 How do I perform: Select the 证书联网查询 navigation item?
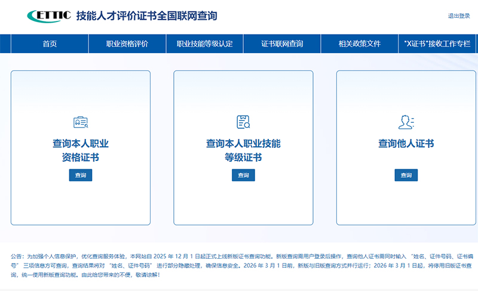click(282, 44)
